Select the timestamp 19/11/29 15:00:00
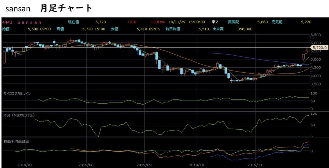This screenshot has width=329, height=168. pos(186,22)
